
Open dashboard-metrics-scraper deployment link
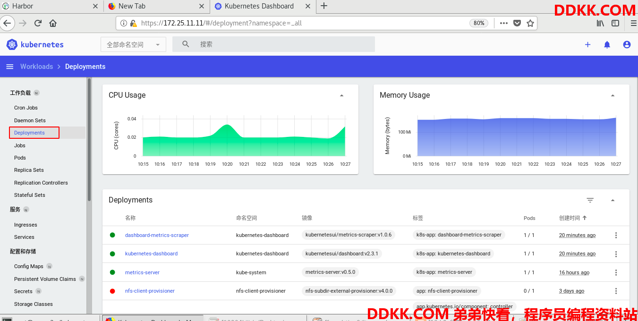tap(157, 235)
